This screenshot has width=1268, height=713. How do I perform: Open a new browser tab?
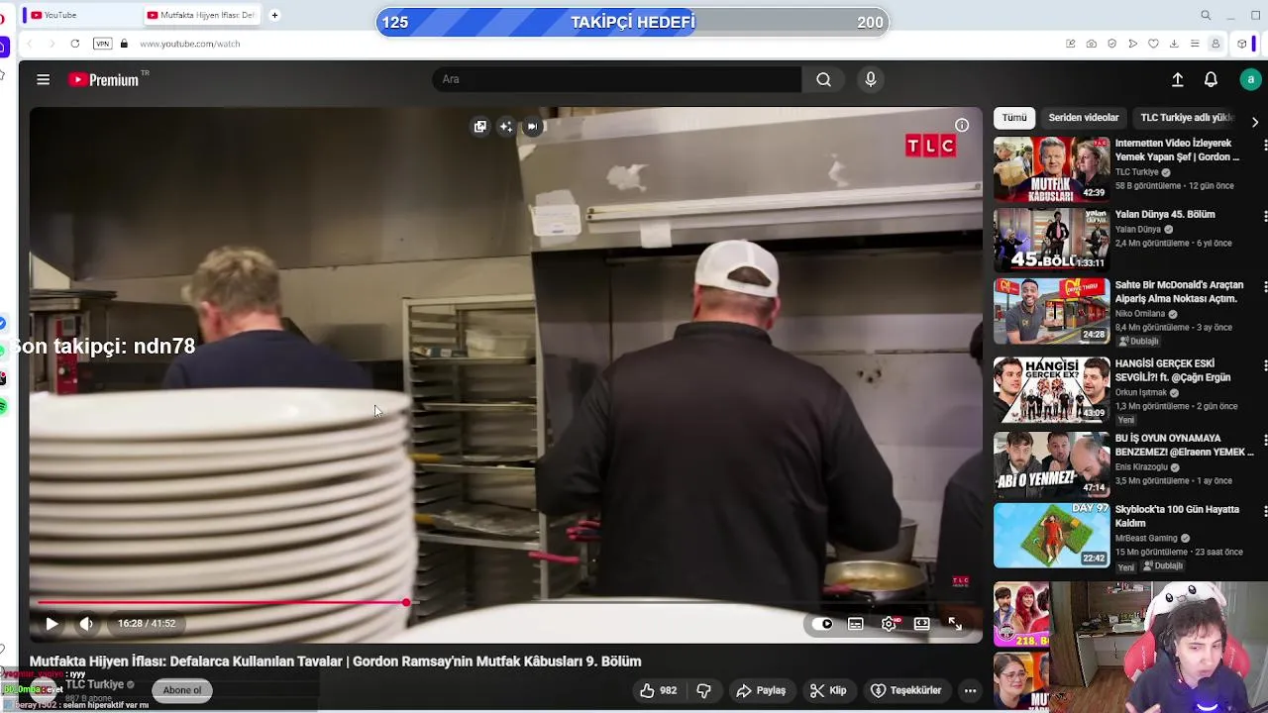274,15
